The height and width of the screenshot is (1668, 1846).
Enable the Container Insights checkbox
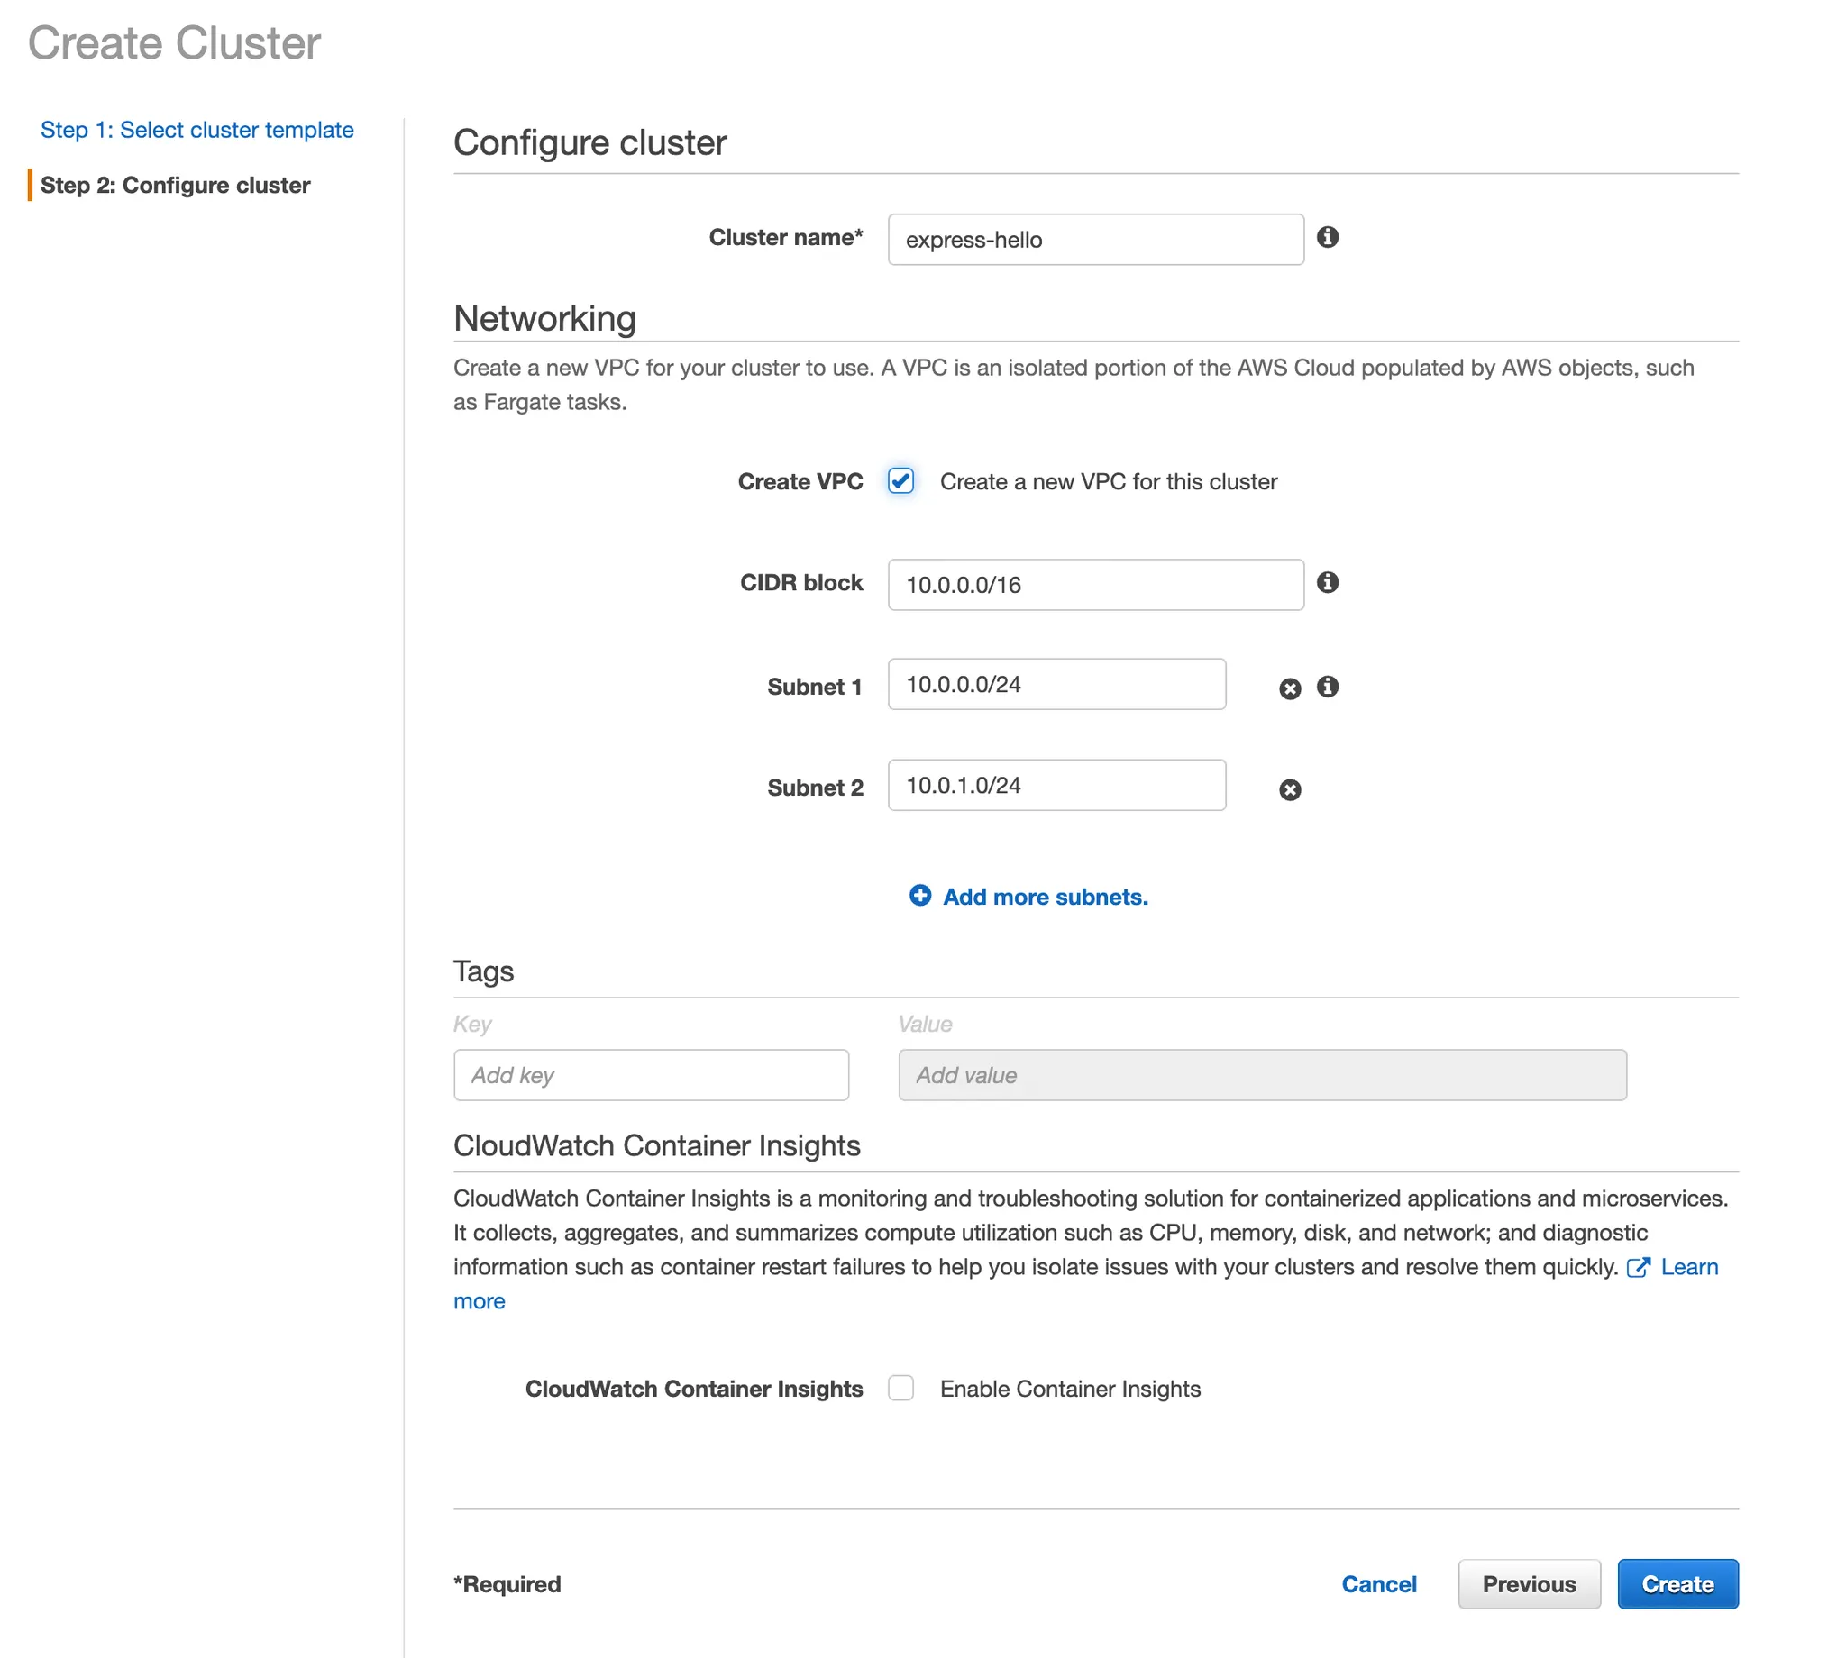[x=900, y=1388]
